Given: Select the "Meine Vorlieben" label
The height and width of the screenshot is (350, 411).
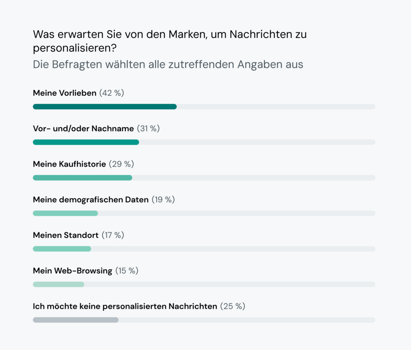Looking at the screenshot, I should pos(65,93).
